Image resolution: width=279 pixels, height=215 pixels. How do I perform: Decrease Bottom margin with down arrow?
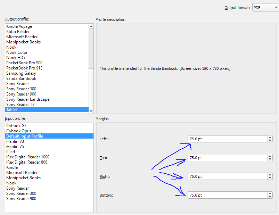tap(270, 197)
